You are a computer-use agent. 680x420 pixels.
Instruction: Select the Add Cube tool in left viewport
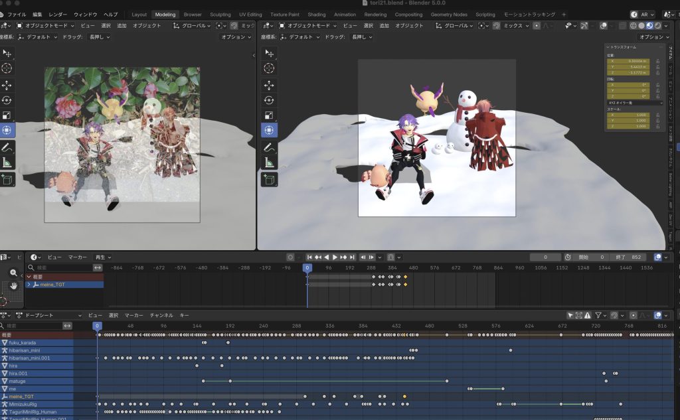(x=7, y=179)
